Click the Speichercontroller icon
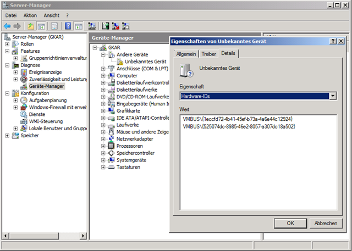 pyautogui.click(x=111, y=153)
